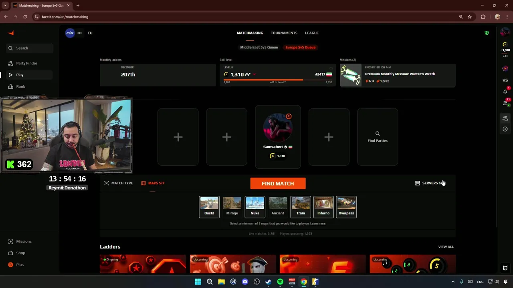Select the Europe 5v5 Queue

pyautogui.click(x=300, y=47)
